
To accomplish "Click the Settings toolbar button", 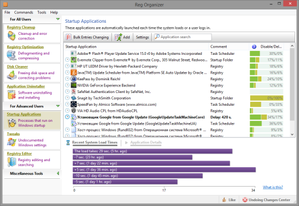I will tap(142, 37).
